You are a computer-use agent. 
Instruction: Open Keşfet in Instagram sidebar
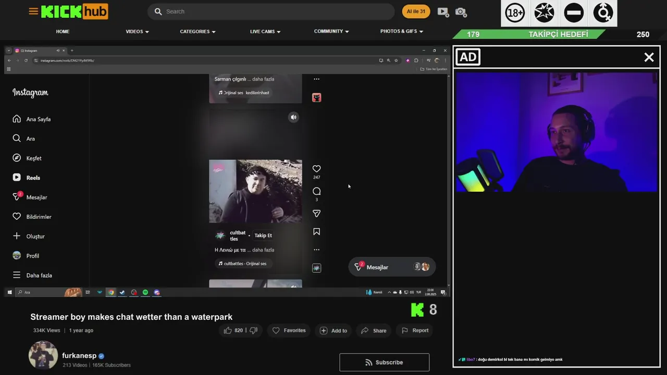27,158
